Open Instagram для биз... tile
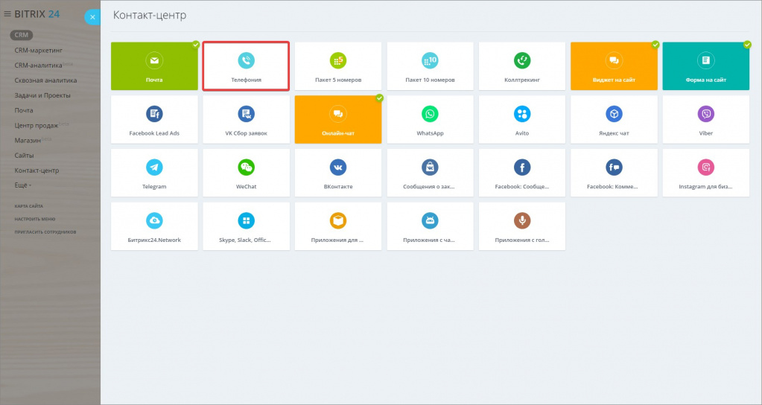The height and width of the screenshot is (405, 762). (x=705, y=173)
